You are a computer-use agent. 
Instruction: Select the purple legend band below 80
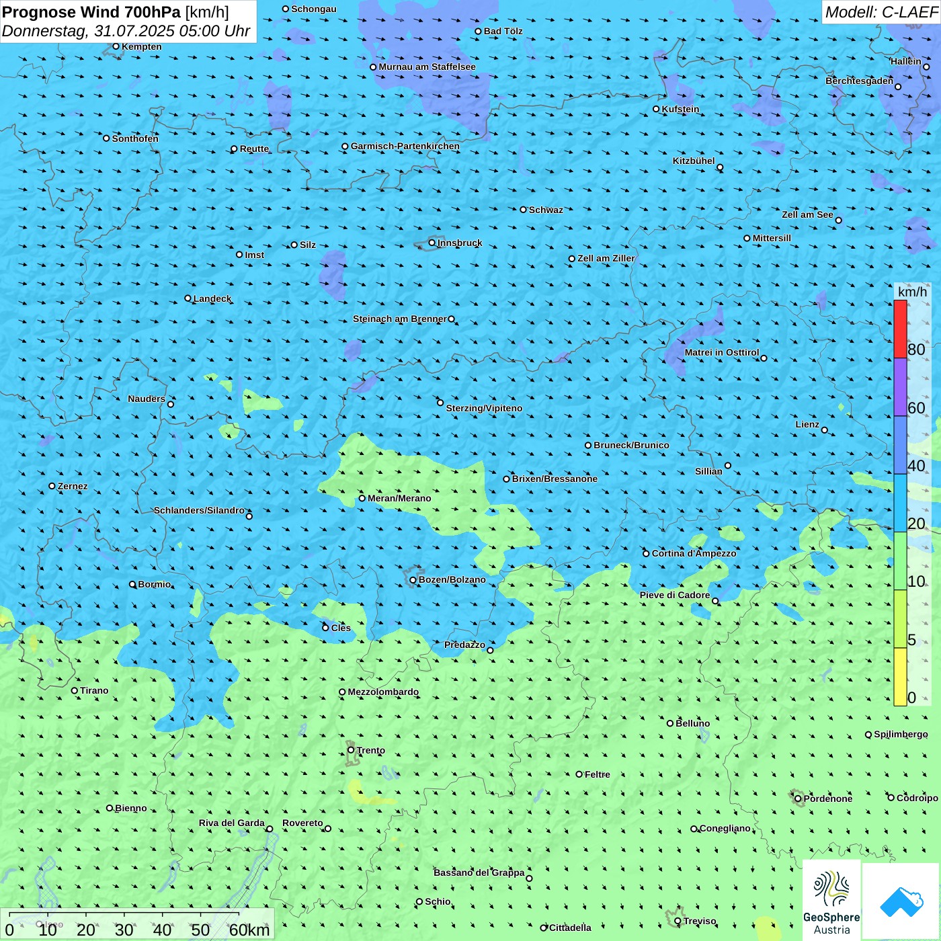pyautogui.click(x=900, y=387)
